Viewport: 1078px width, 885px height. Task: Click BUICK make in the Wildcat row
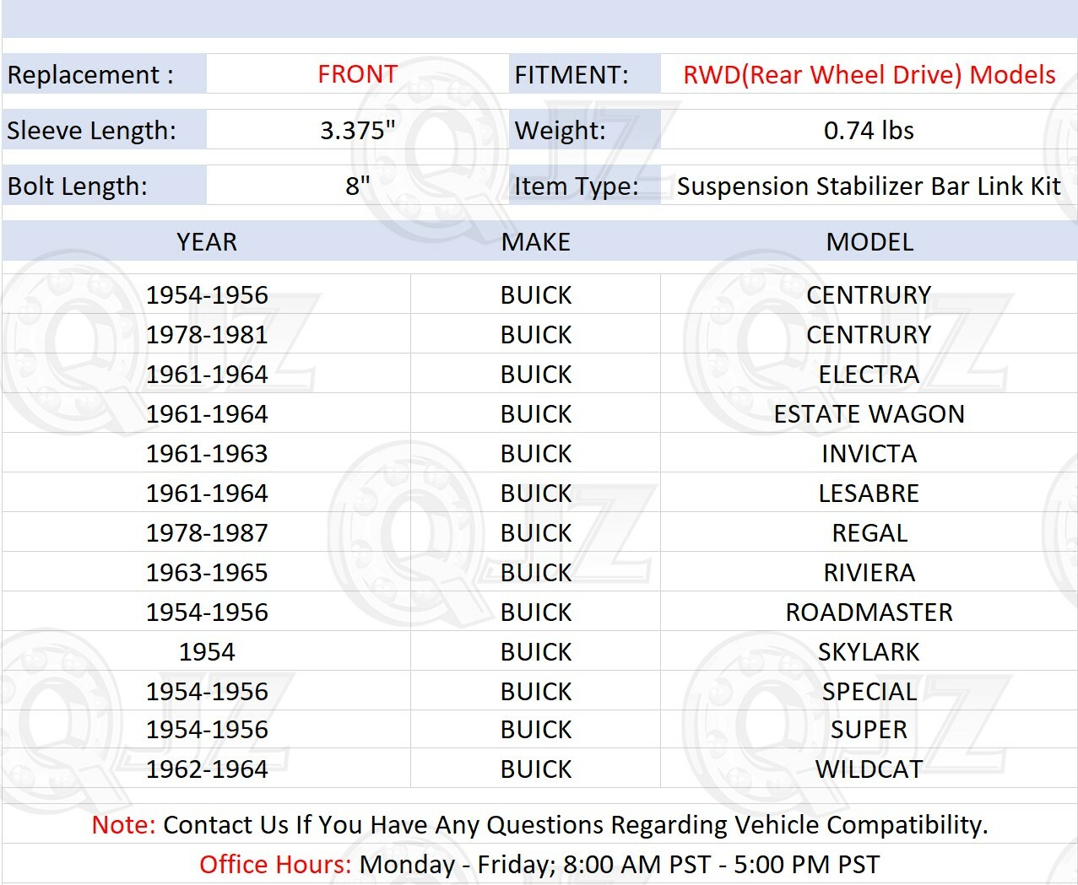coord(536,769)
